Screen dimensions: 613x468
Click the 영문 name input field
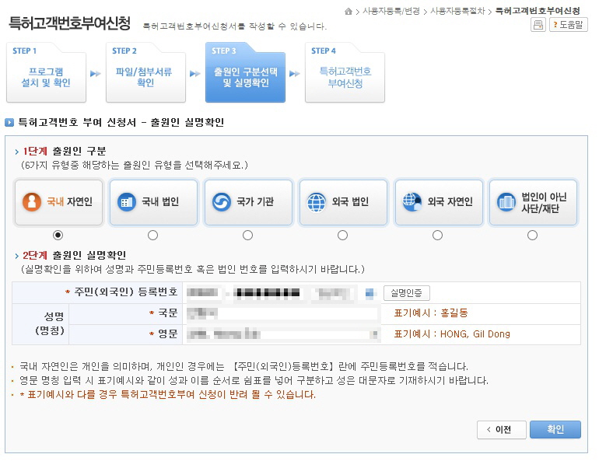[282, 334]
